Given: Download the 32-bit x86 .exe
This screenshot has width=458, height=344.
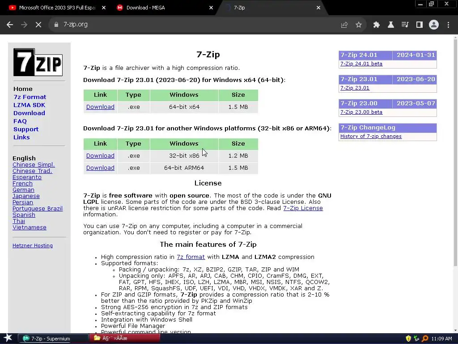Looking at the screenshot, I should [x=100, y=155].
